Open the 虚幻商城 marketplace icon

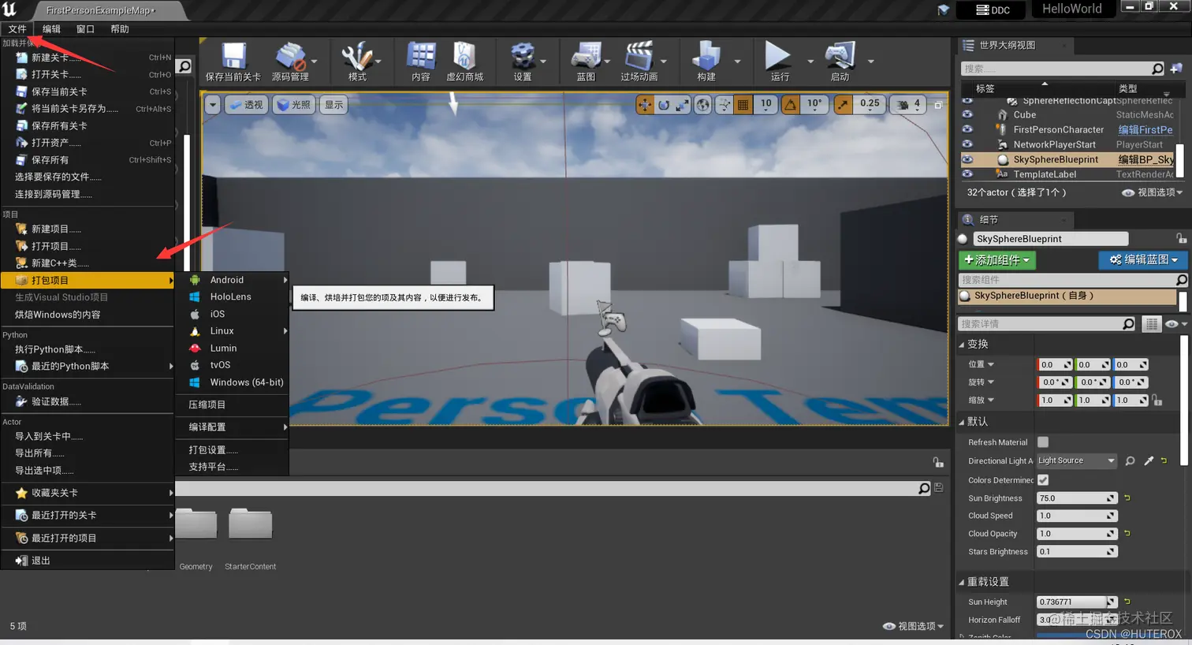tap(464, 57)
